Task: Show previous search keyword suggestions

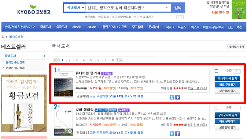Action: coord(178,17)
